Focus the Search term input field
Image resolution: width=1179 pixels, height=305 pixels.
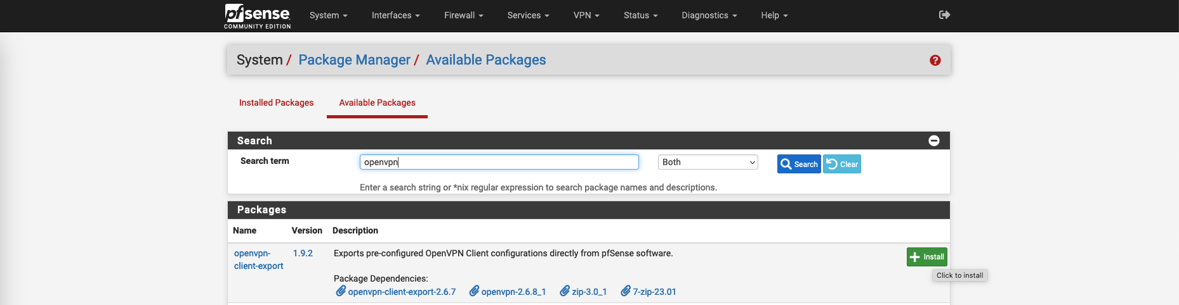tap(499, 162)
